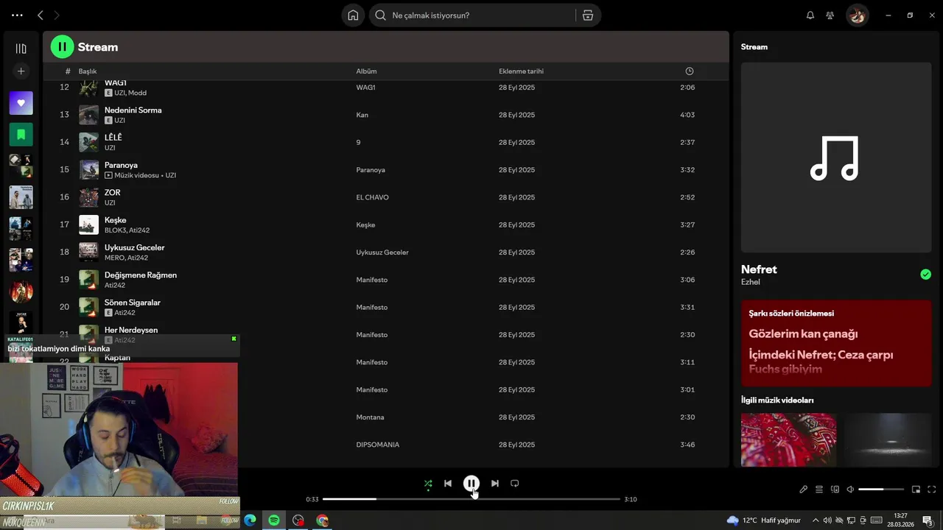Pause playback in the player bar
Viewport: 943px width, 530px height.
(x=471, y=484)
